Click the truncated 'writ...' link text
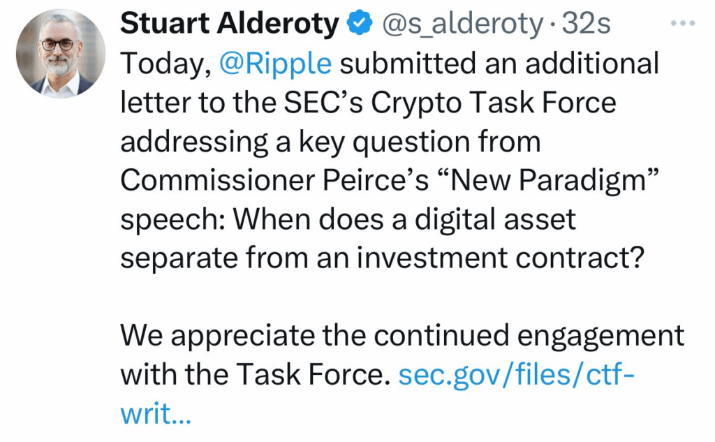 click(156, 413)
